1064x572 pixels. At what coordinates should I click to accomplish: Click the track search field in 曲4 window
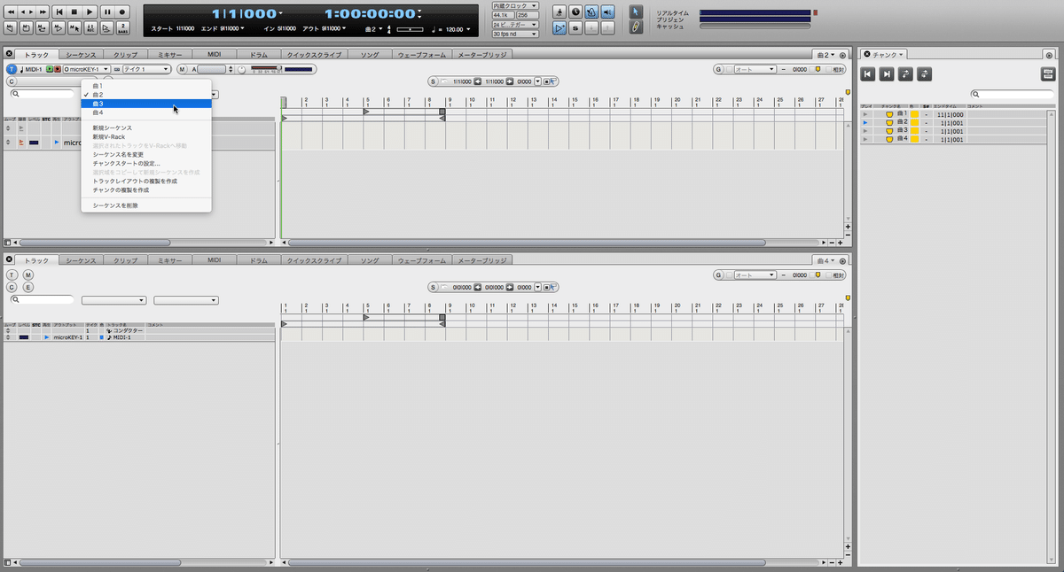click(42, 300)
